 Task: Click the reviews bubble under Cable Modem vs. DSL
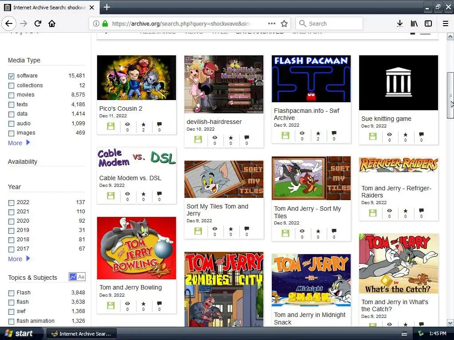coord(159,194)
